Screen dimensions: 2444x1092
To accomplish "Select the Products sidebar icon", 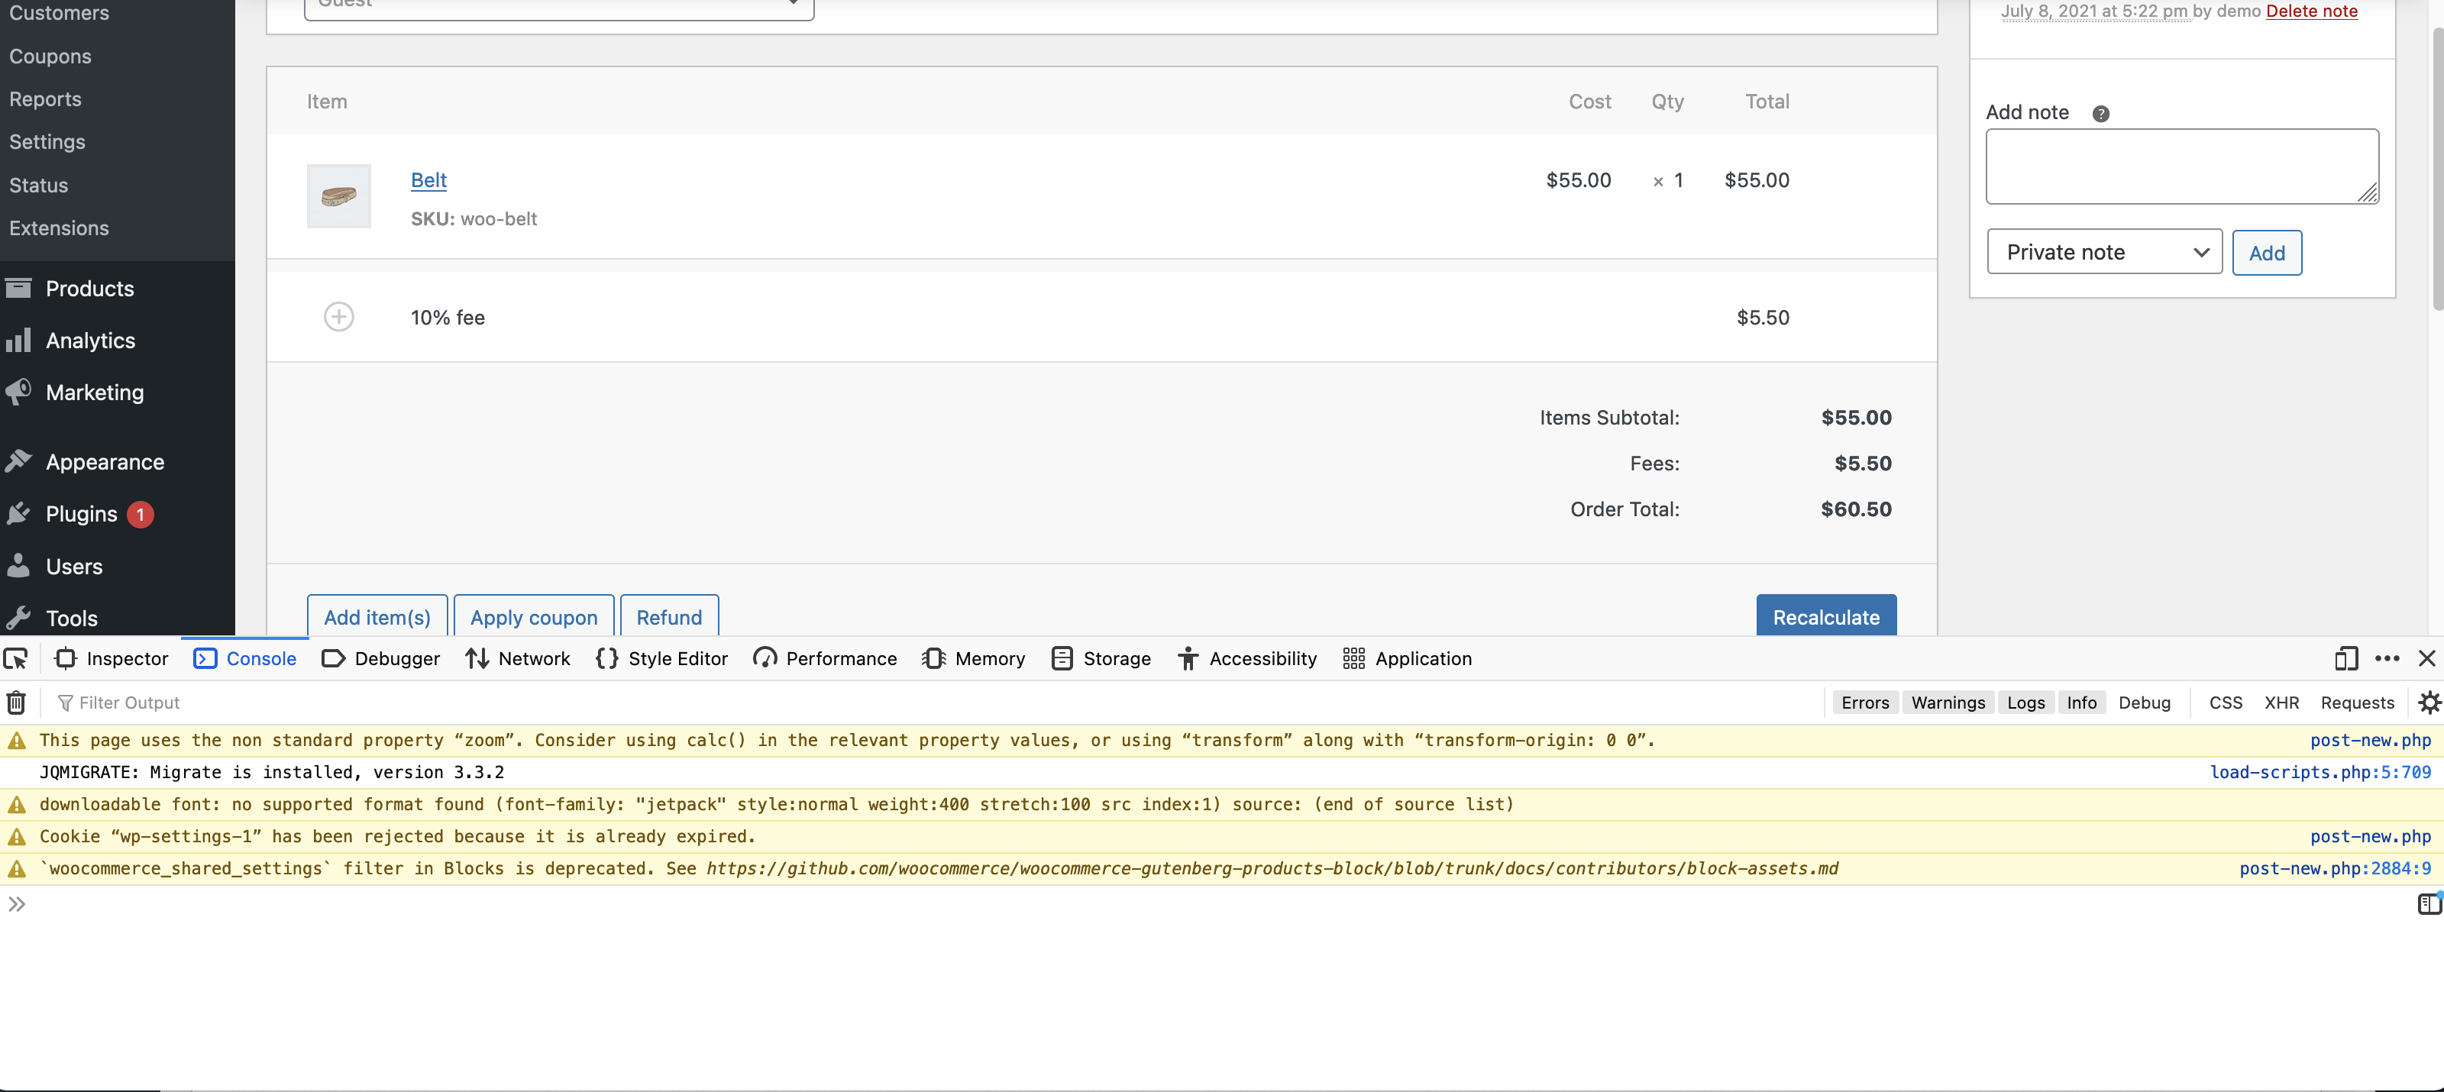I will click(x=20, y=287).
